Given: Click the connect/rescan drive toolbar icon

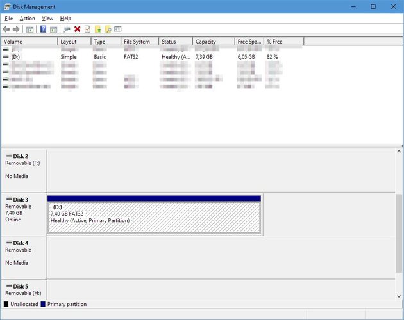Looking at the screenshot, I should 67,29.
